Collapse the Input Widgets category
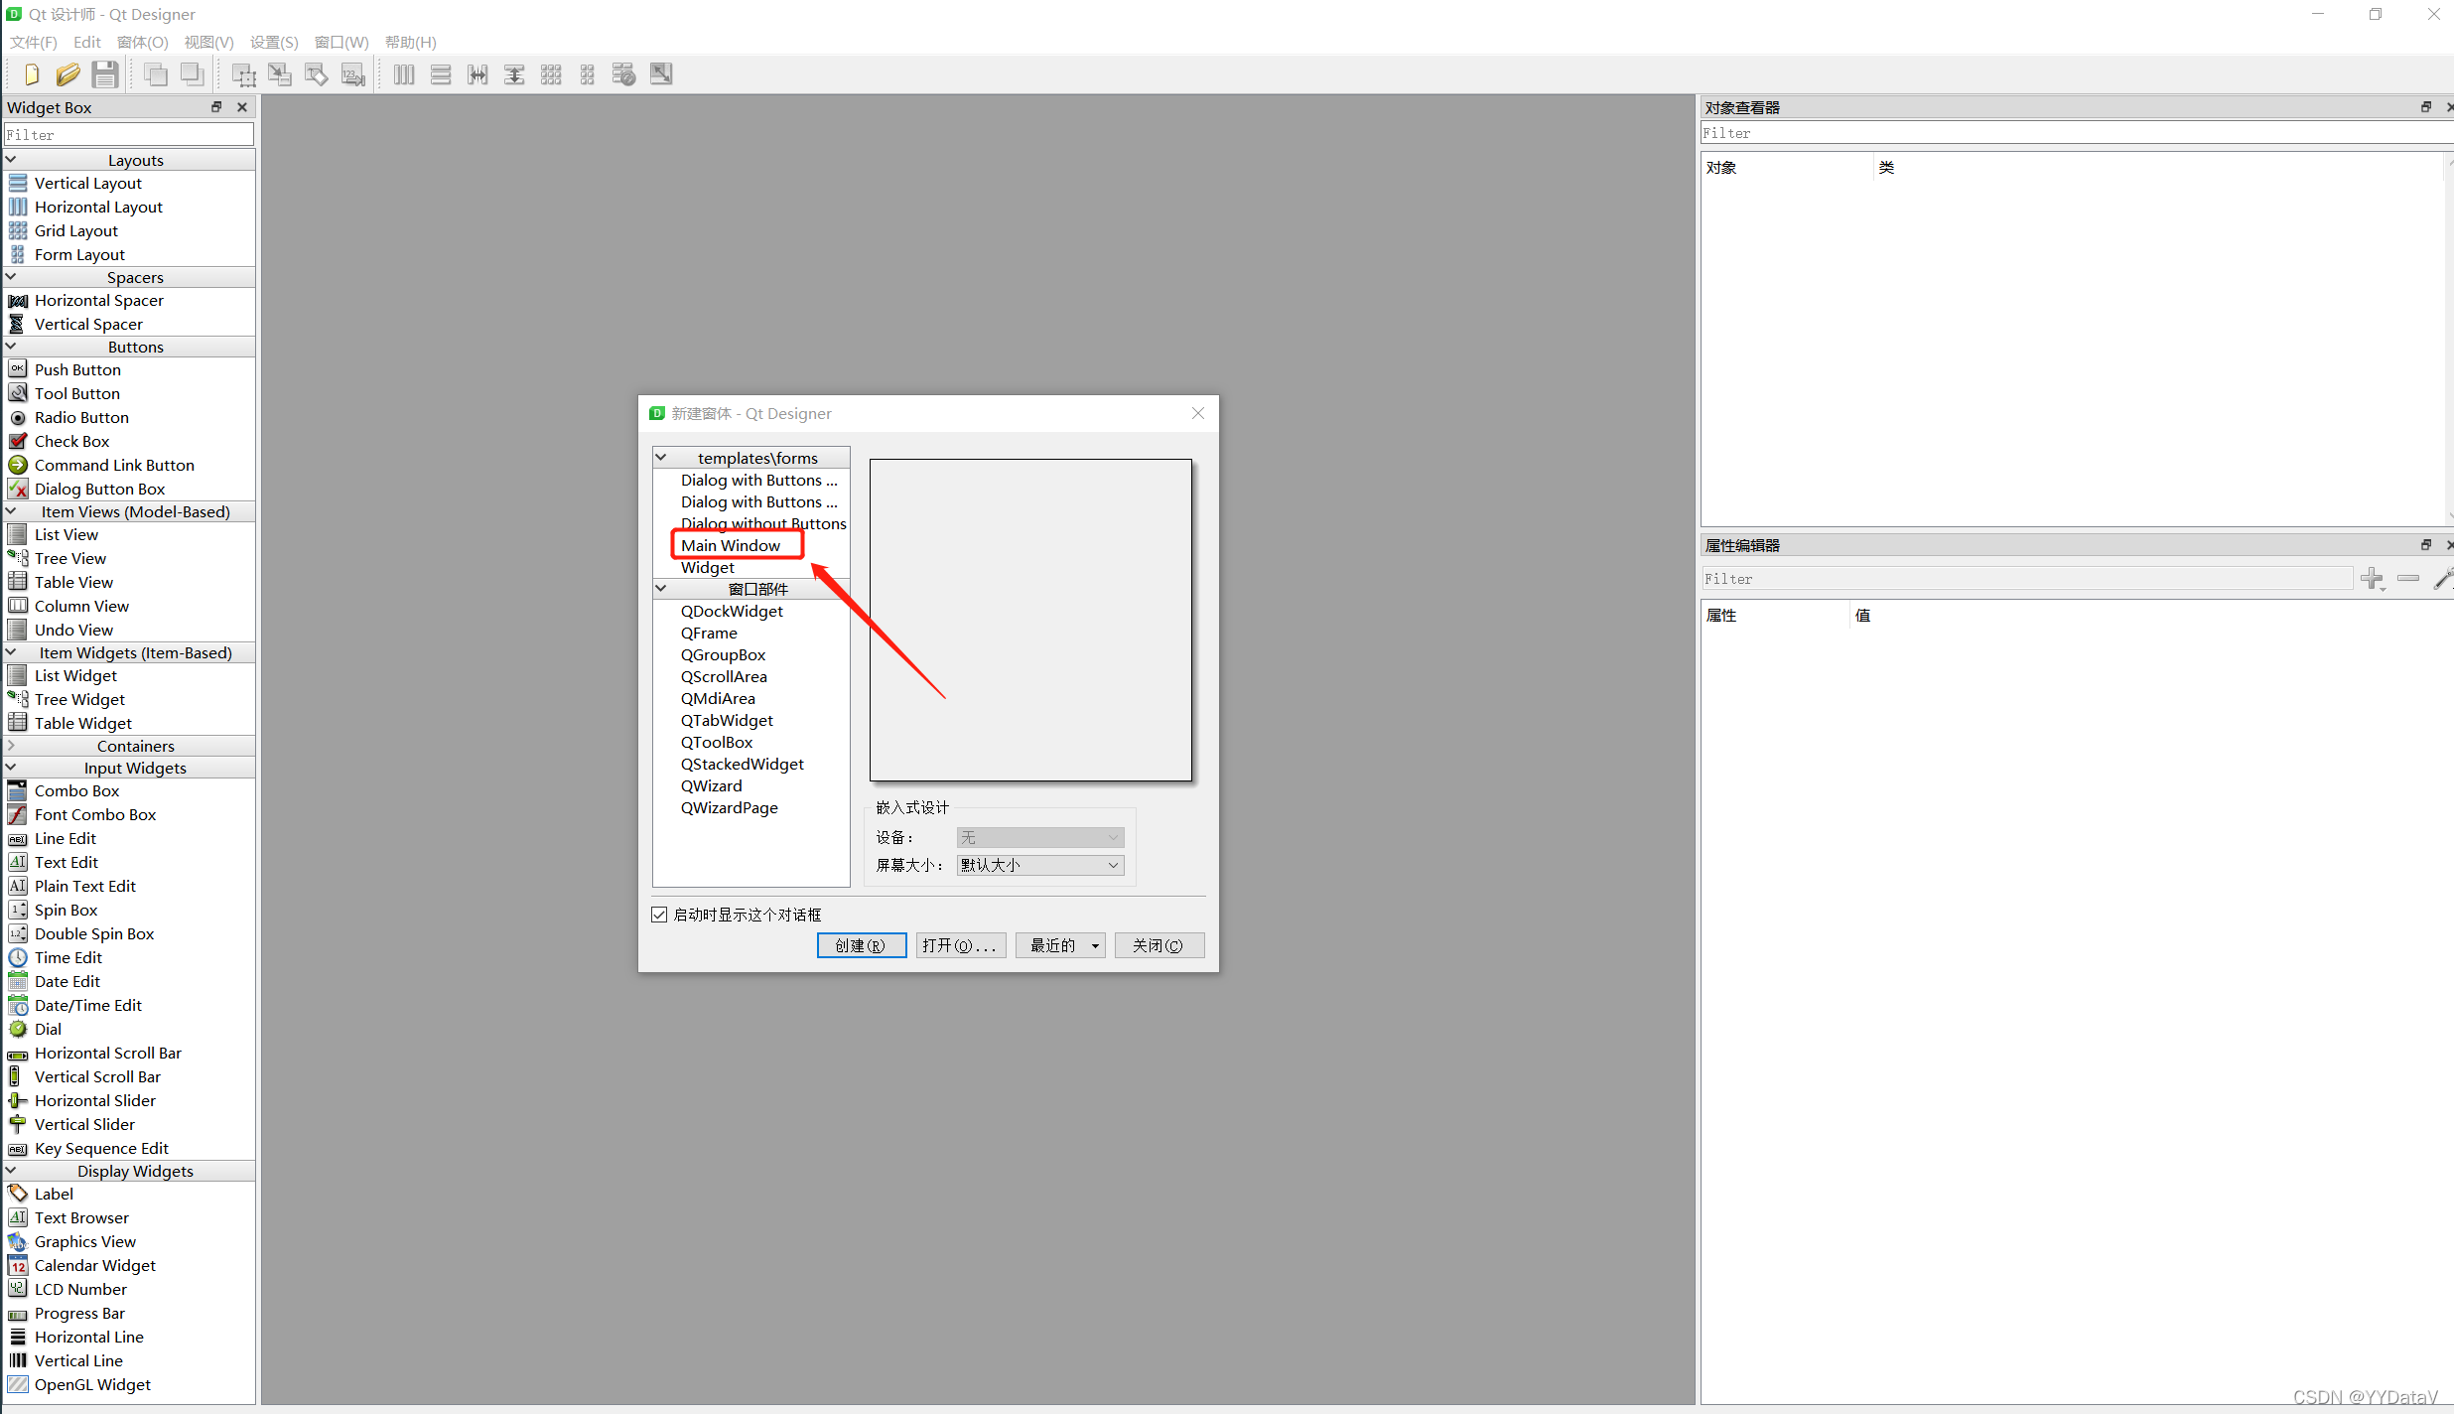 click(x=11, y=768)
